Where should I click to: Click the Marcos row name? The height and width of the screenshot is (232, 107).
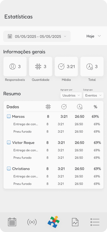[18, 117]
